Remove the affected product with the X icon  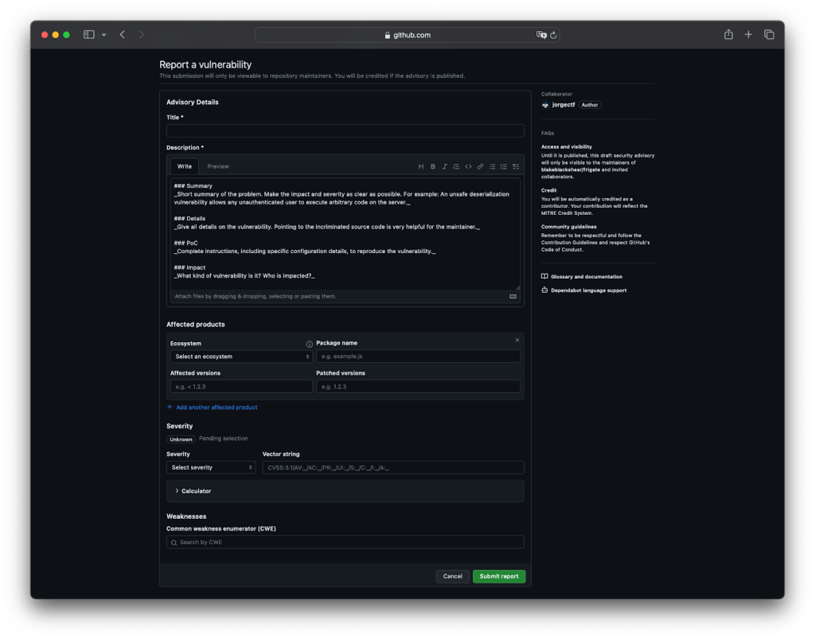[517, 340]
